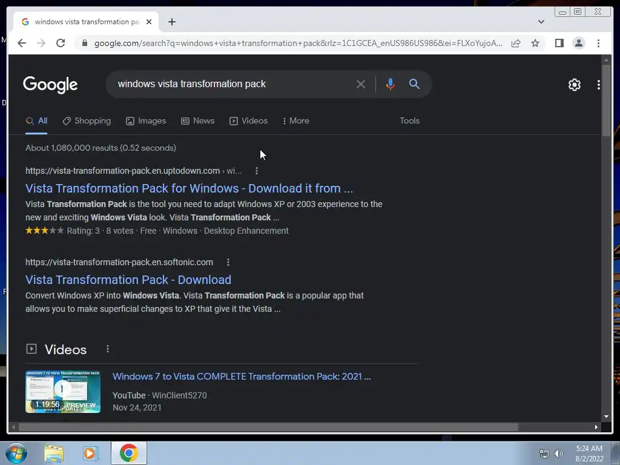Close the windows vista transformation tab

(x=149, y=22)
